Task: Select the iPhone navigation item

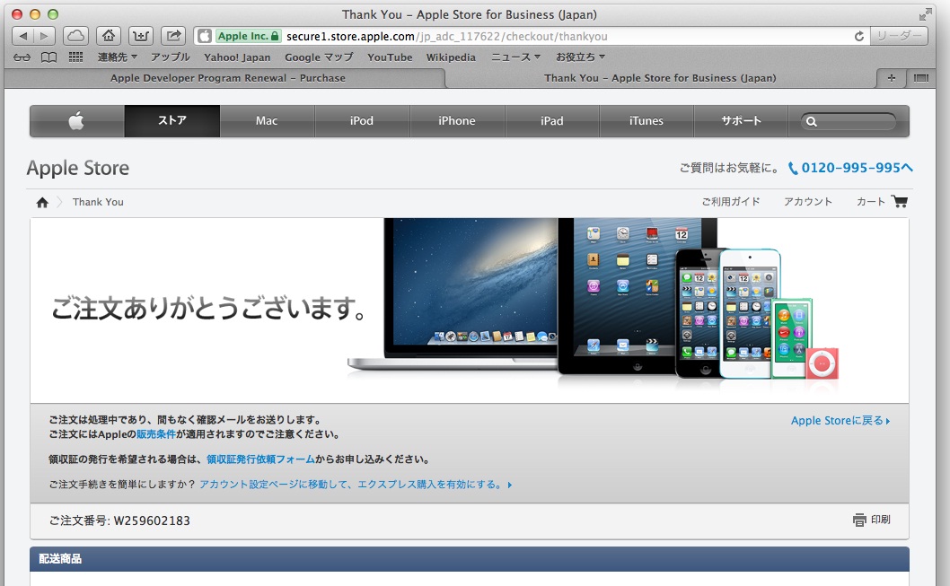Action: pyautogui.click(x=457, y=121)
